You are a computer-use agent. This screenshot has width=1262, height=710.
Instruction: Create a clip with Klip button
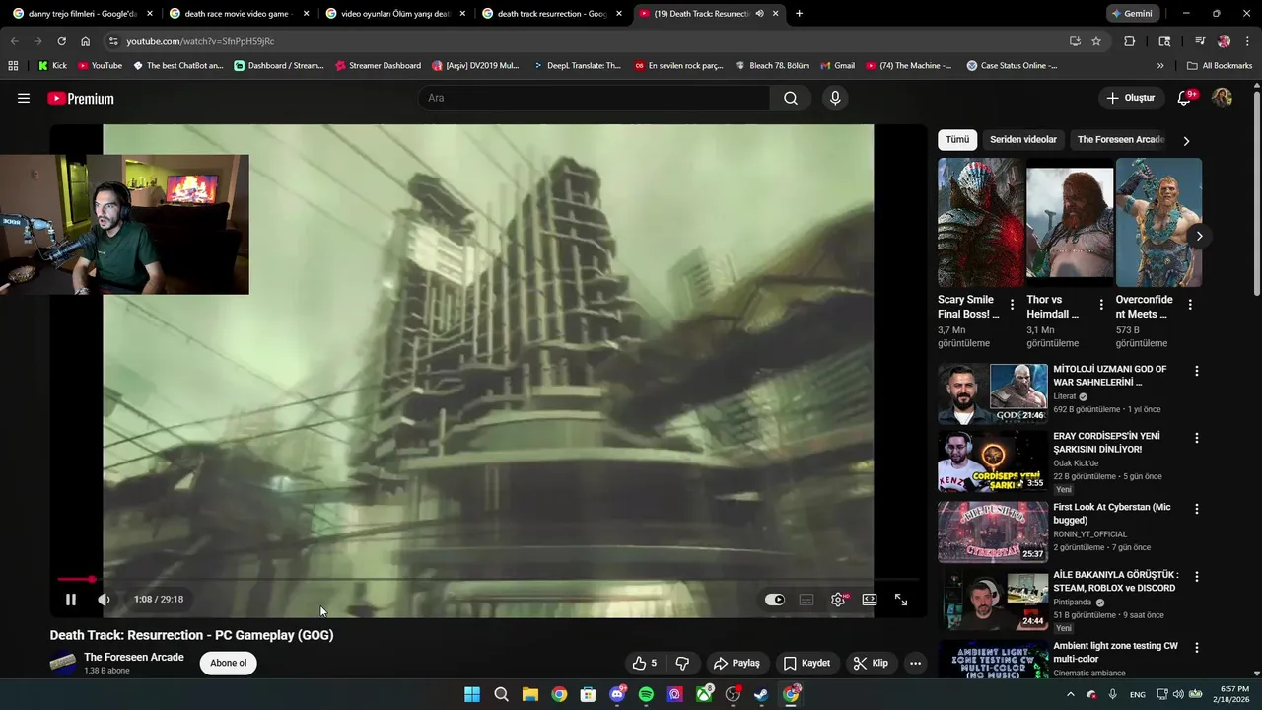[x=871, y=663]
